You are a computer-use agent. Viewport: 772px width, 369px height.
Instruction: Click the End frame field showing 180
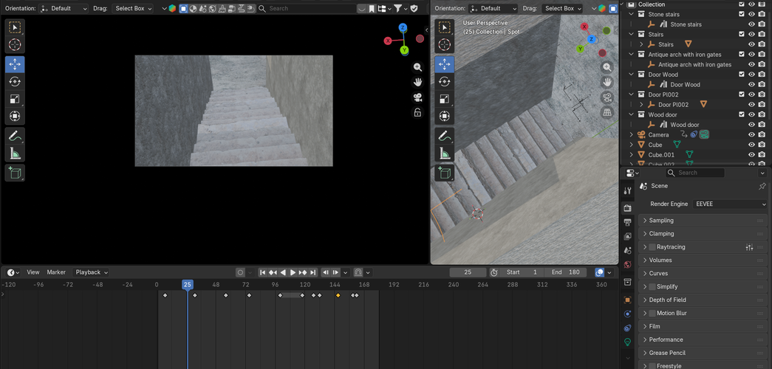coord(565,272)
